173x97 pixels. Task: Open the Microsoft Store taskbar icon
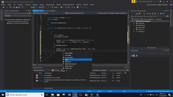pos(58,95)
